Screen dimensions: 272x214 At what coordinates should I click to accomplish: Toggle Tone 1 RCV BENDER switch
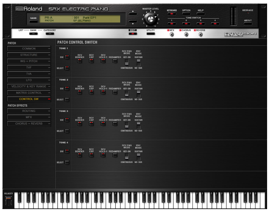[x=80, y=61]
